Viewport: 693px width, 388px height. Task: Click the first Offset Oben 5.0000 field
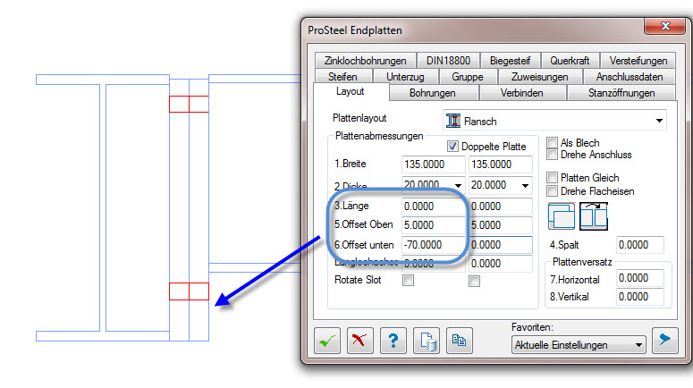[x=433, y=225]
